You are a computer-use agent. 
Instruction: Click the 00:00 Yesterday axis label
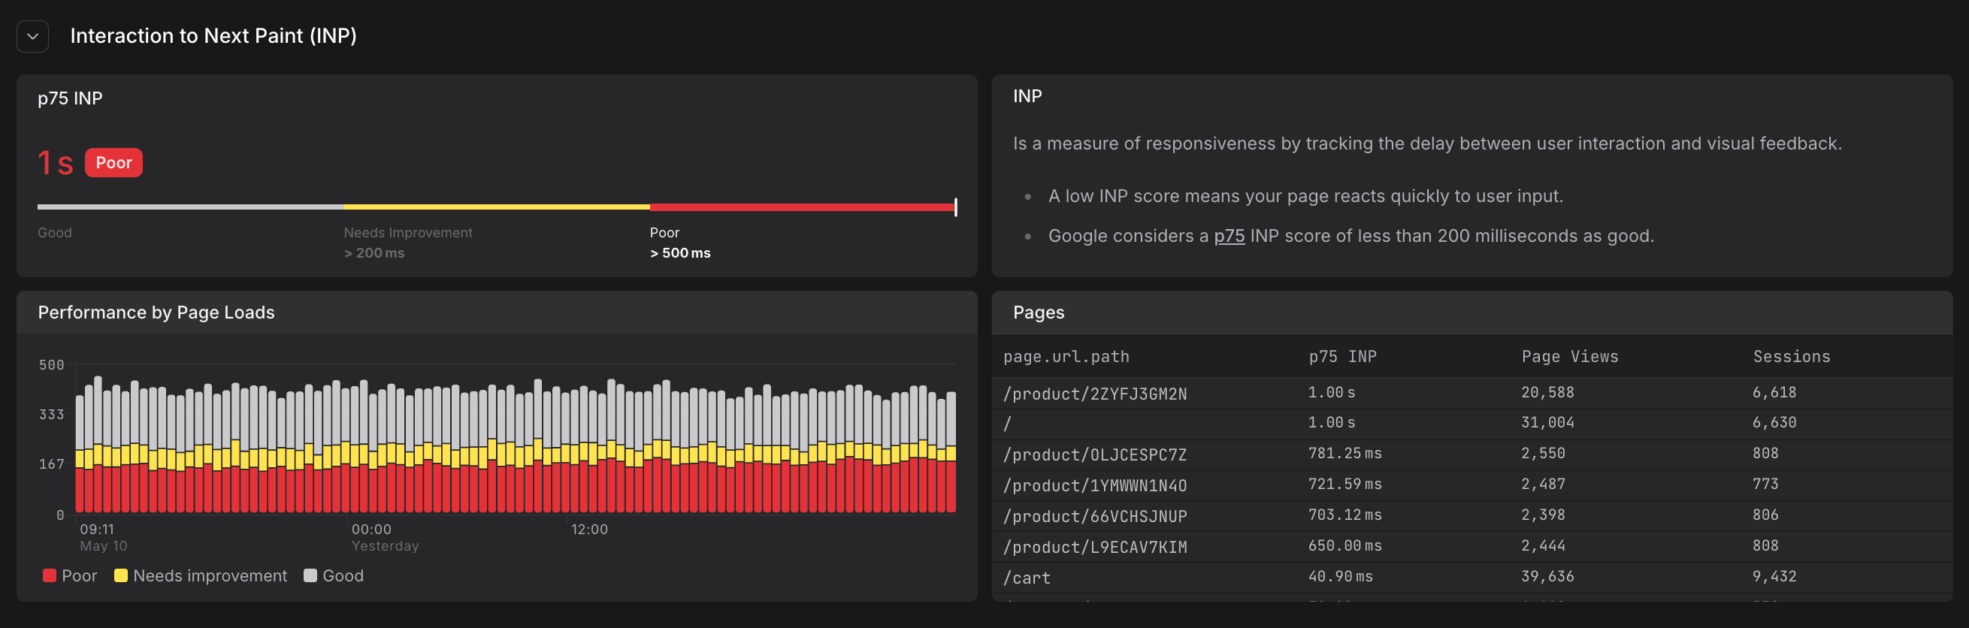pyautogui.click(x=386, y=537)
